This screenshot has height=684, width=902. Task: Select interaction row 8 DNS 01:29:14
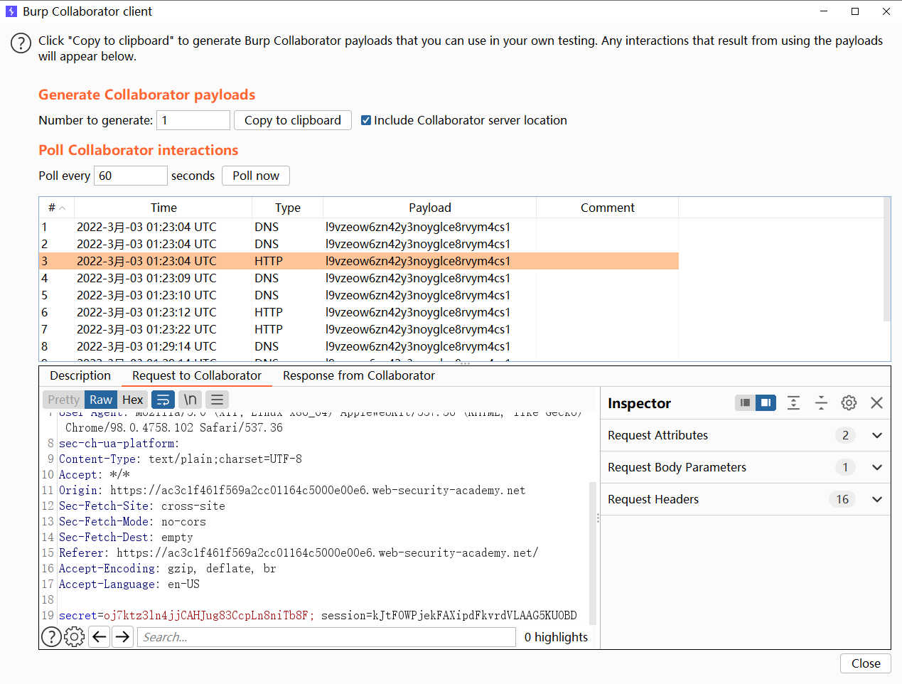359,346
